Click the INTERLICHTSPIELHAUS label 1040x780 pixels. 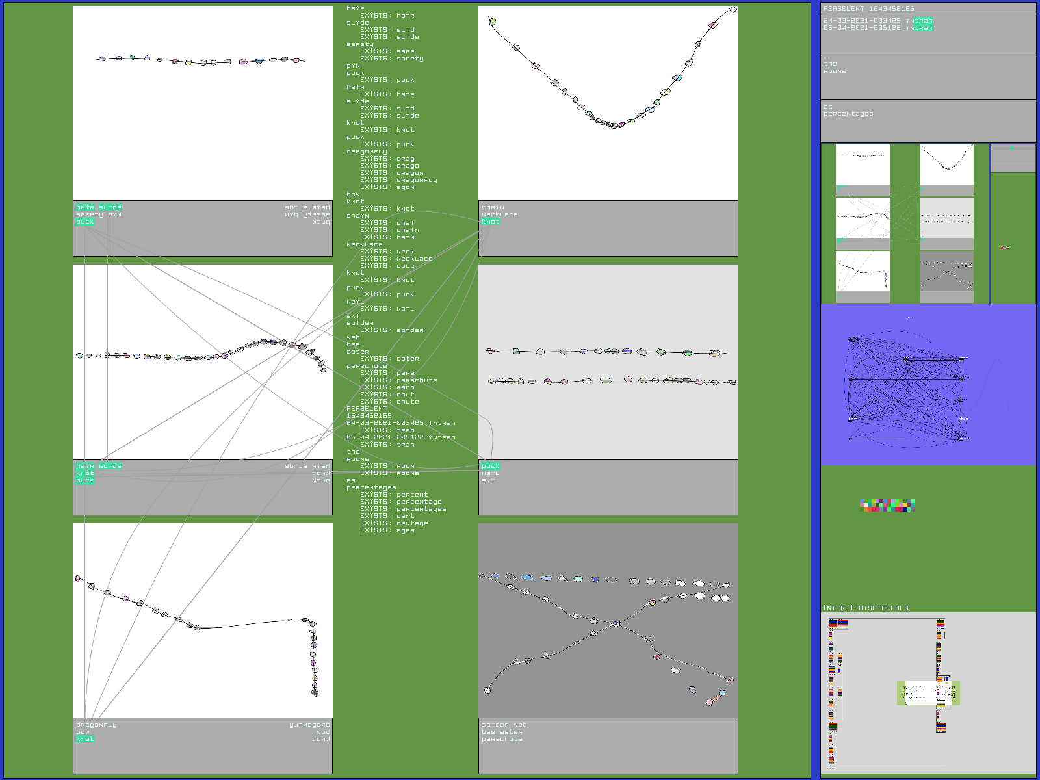[866, 608]
